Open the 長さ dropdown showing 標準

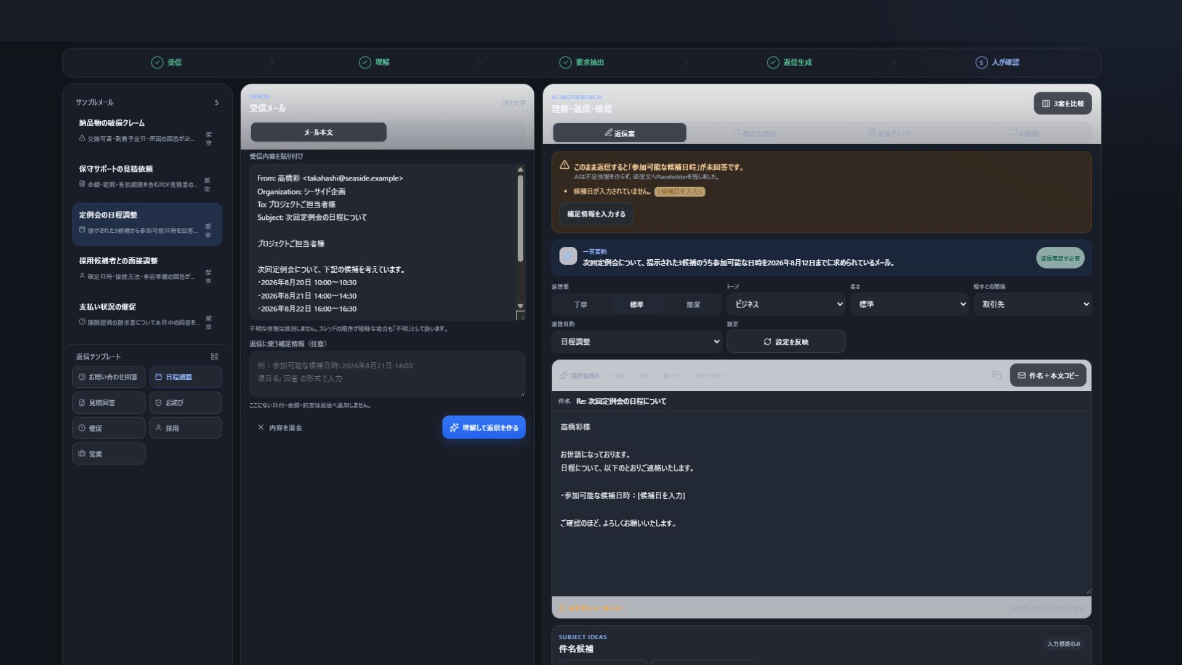(x=909, y=304)
